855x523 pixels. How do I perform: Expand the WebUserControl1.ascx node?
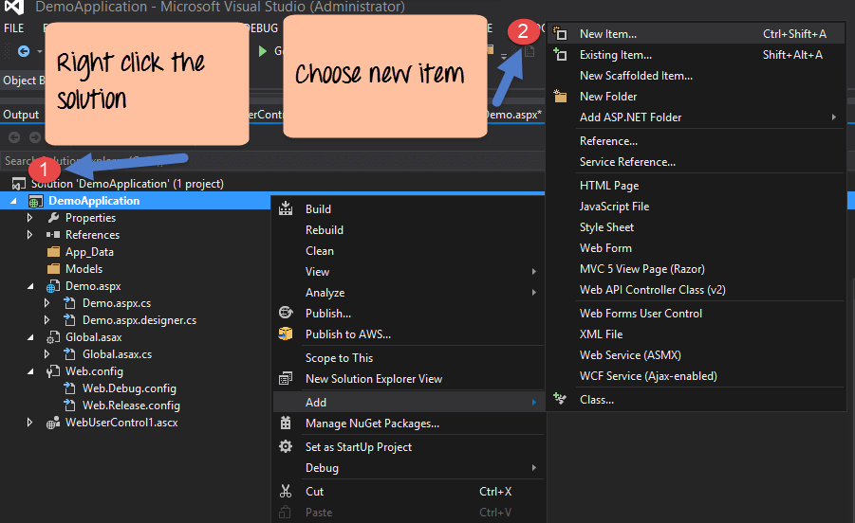tap(30, 423)
